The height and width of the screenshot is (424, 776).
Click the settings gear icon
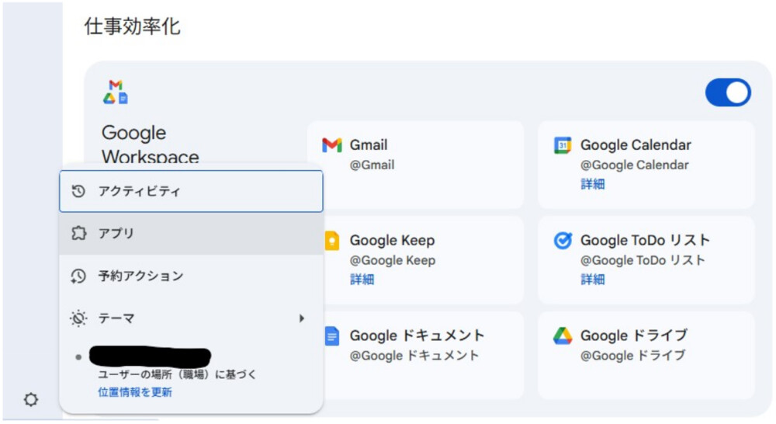[30, 400]
